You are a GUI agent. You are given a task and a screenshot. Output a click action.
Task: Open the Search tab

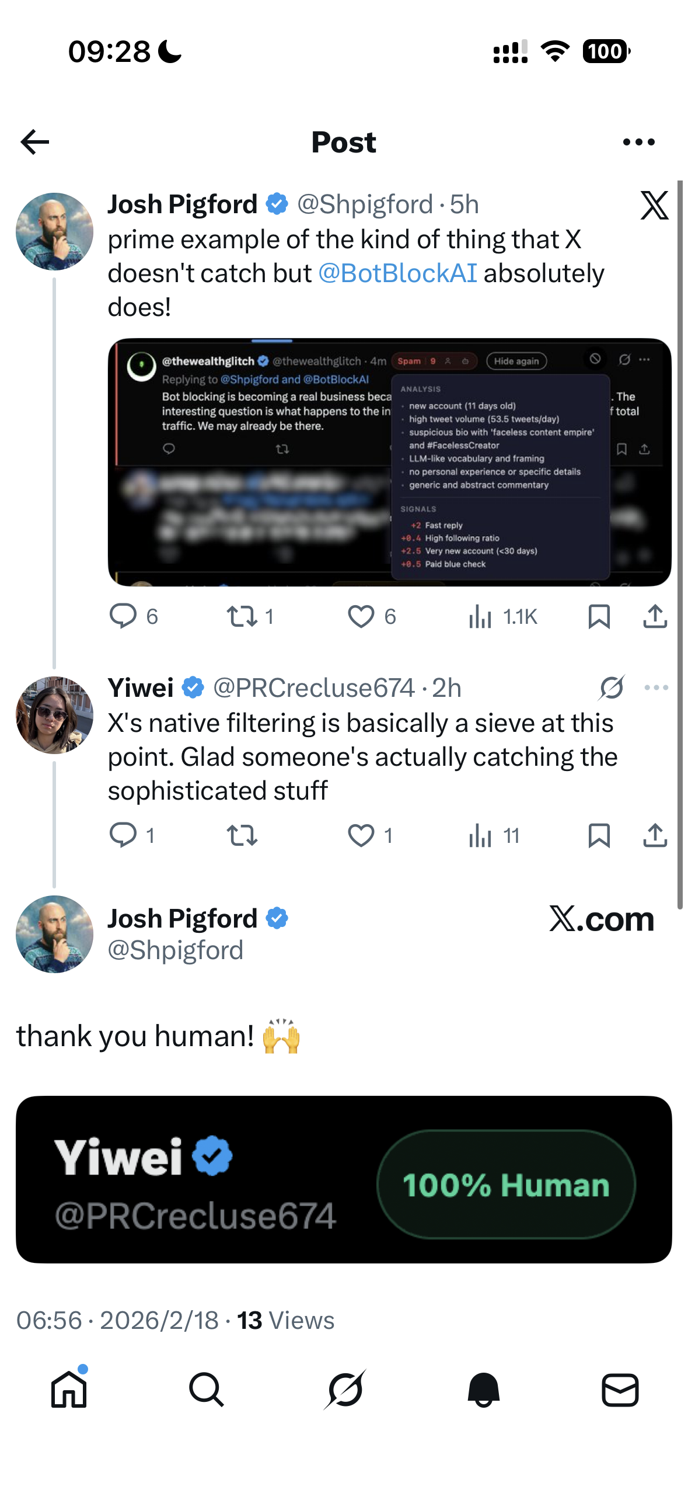pyautogui.click(x=207, y=1390)
